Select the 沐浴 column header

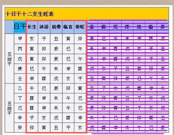[x=44, y=27]
